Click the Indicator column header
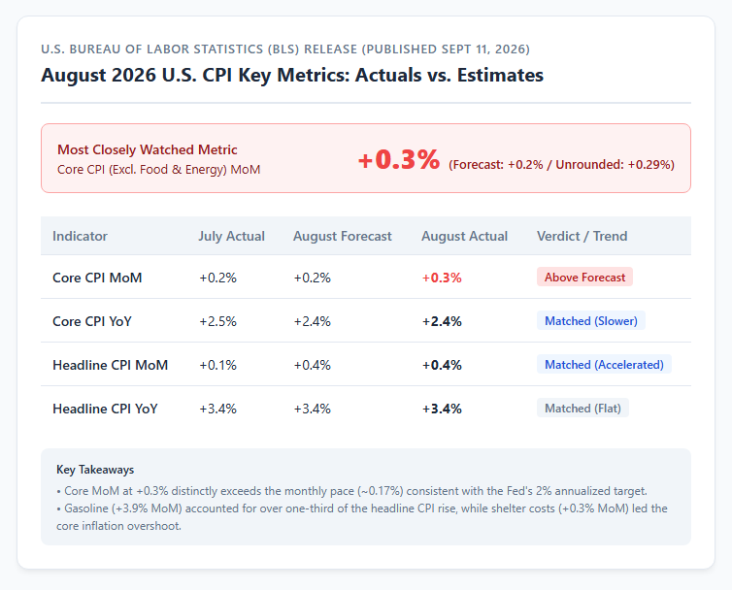This screenshot has height=590, width=732. (80, 236)
